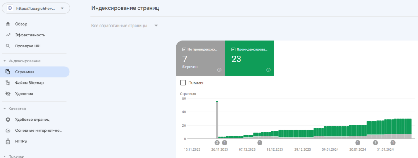Click the Файлы Sitemap icon
The height and width of the screenshot is (158, 418).
tap(8, 83)
